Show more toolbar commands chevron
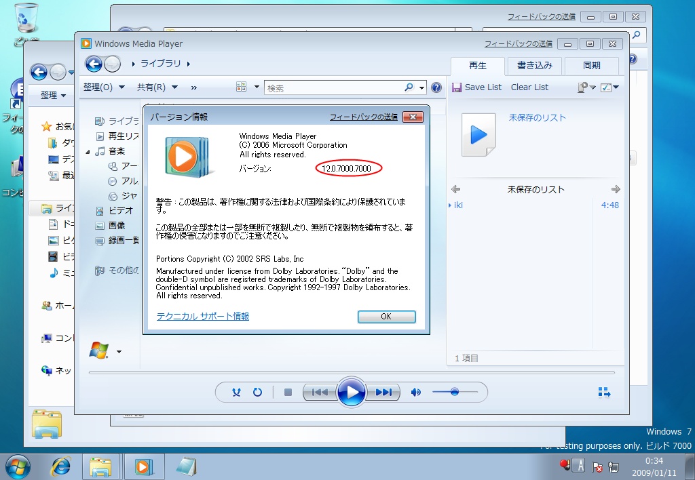Viewport: 695px width, 480px height. tap(193, 87)
